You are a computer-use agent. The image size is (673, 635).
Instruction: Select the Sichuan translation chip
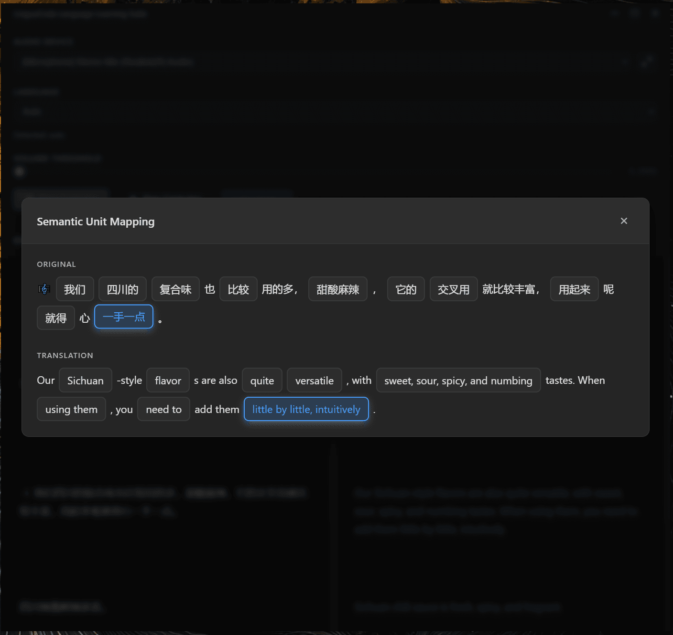[x=86, y=381]
